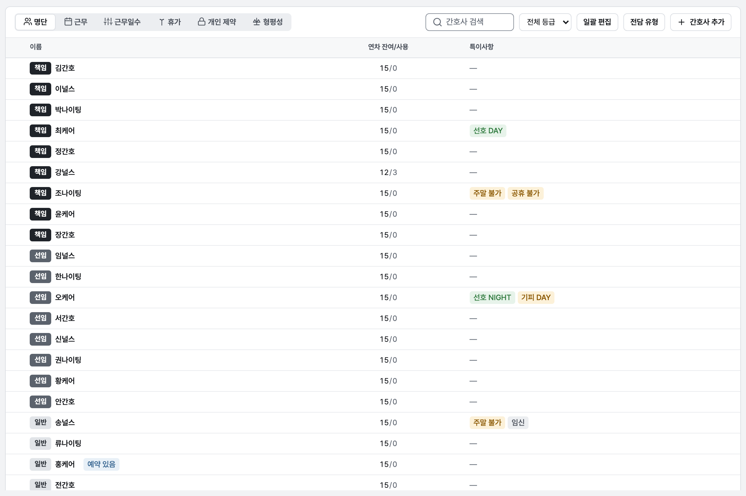Click 주말 불가 tag in 조나이팅 row
The width and height of the screenshot is (746, 496).
point(487,193)
